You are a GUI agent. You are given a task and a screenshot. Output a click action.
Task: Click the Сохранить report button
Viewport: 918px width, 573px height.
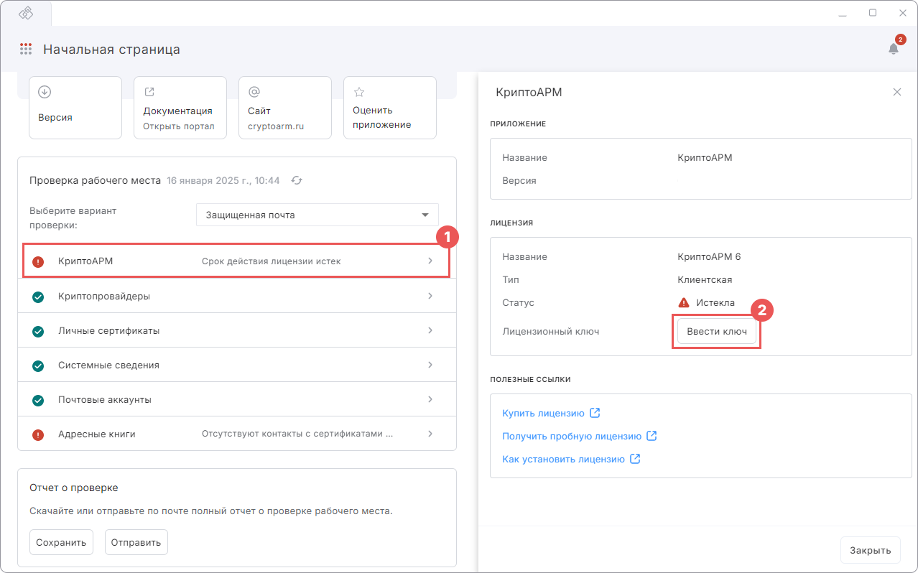click(x=62, y=542)
